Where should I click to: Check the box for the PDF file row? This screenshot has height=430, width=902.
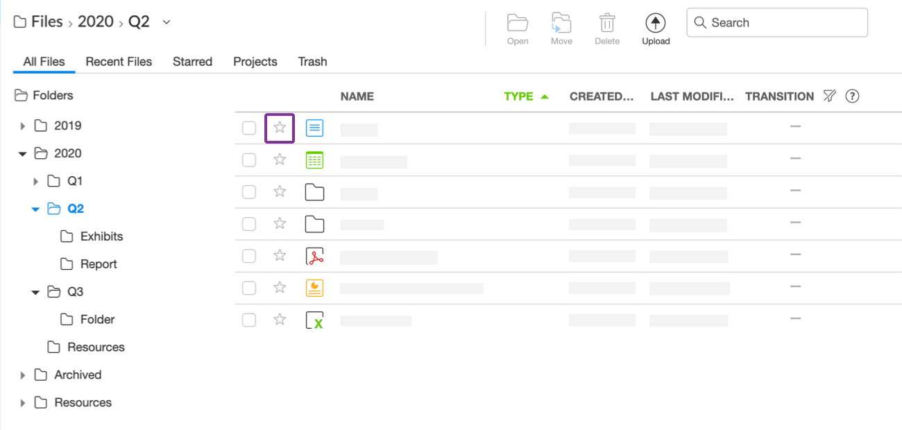249,256
